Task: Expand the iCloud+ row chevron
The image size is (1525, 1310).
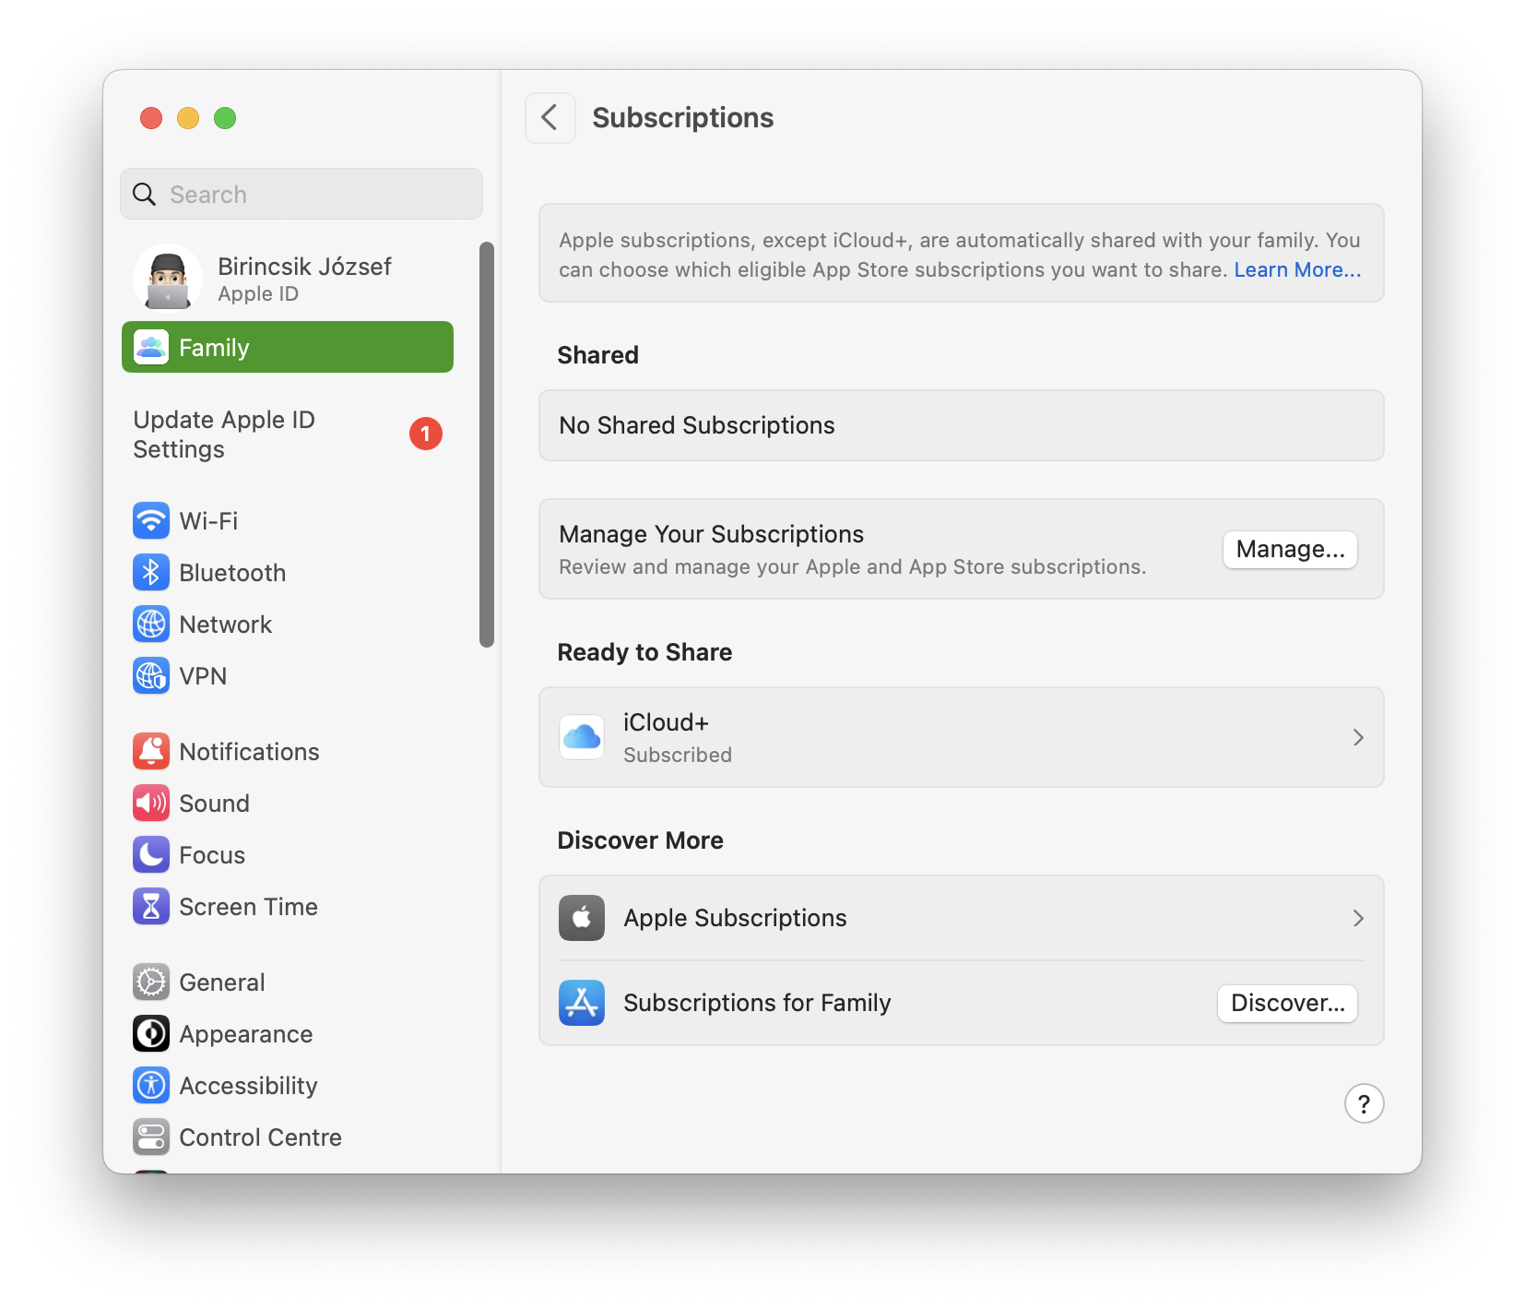Action: click(1358, 737)
